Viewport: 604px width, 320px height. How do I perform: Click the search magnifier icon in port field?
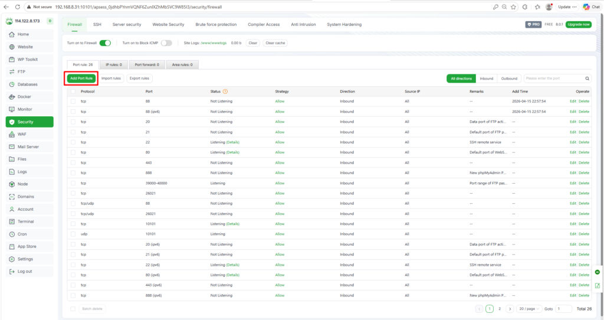tap(587, 79)
